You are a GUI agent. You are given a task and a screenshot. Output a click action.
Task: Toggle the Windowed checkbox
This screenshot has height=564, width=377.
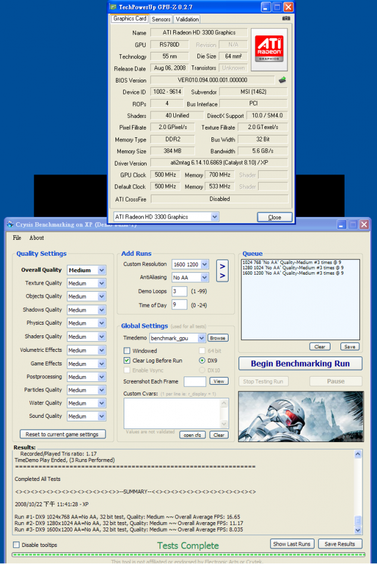click(x=127, y=350)
